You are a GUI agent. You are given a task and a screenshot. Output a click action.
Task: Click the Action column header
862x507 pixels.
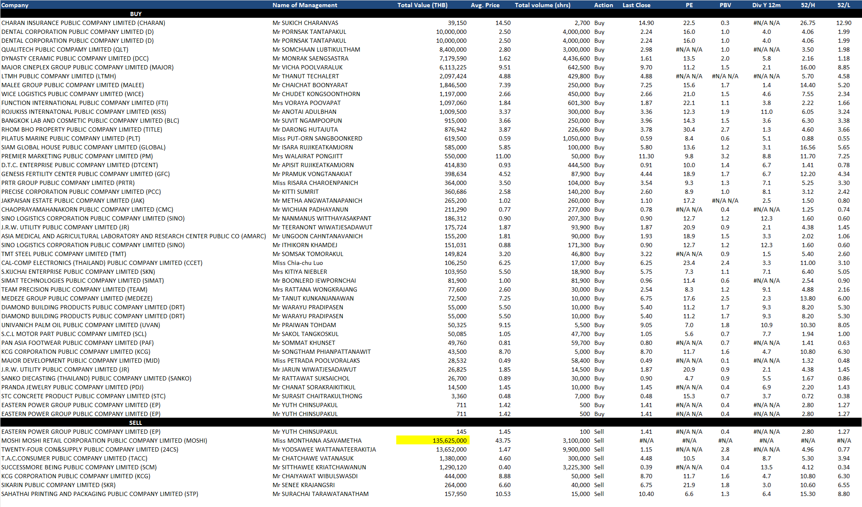click(x=603, y=5)
